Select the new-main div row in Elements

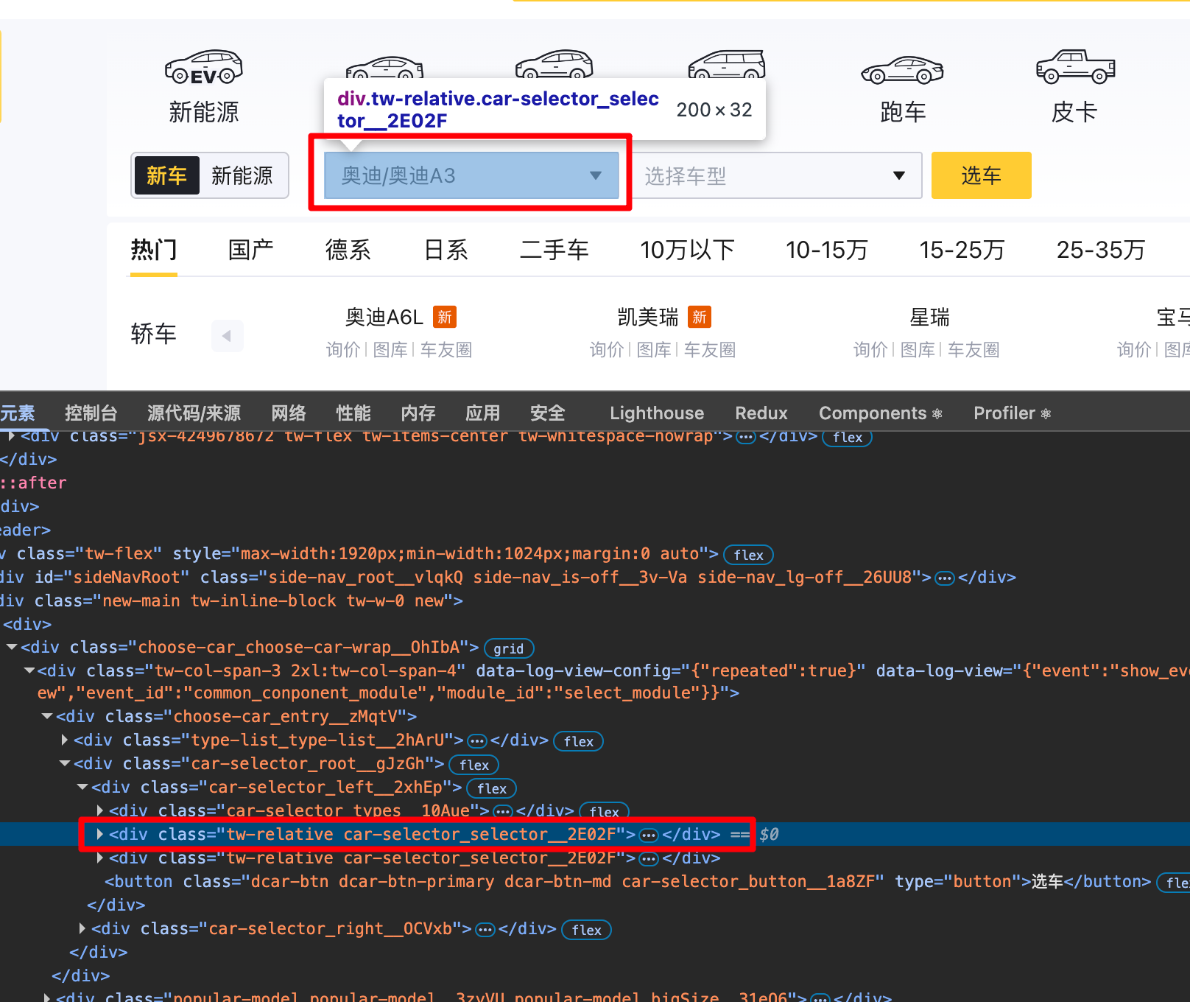pyautogui.click(x=595, y=601)
